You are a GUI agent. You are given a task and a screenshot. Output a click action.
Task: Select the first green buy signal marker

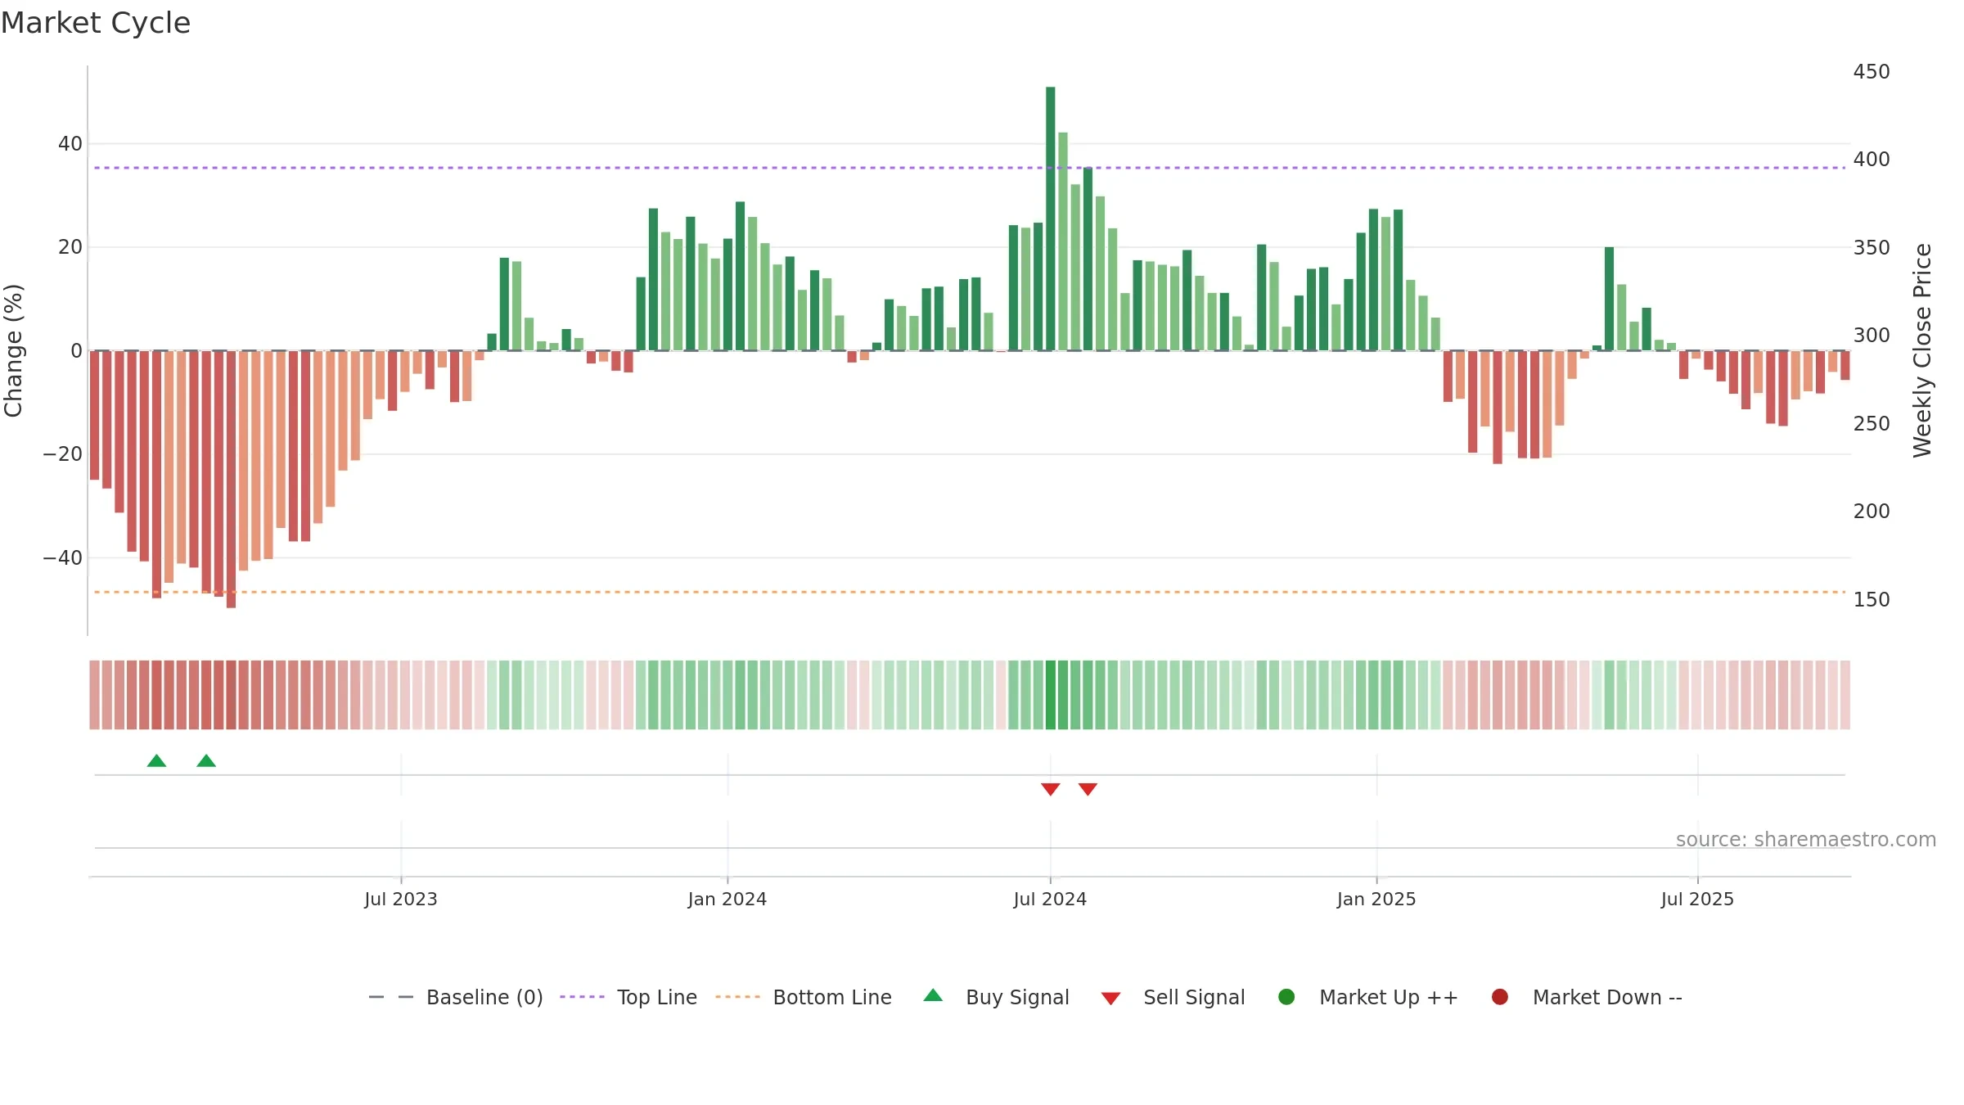point(156,761)
